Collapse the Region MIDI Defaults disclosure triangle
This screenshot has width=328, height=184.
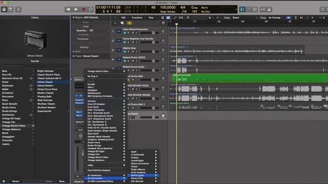pos(74,18)
